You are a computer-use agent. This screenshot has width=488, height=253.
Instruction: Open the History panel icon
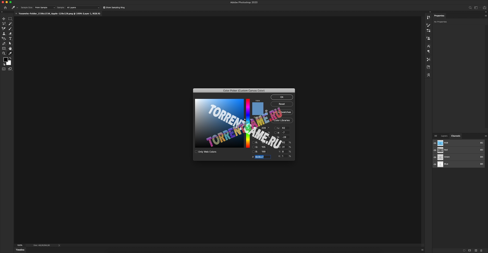coord(428,18)
